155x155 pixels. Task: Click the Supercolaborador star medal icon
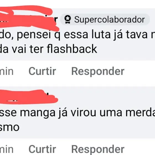point(68,19)
